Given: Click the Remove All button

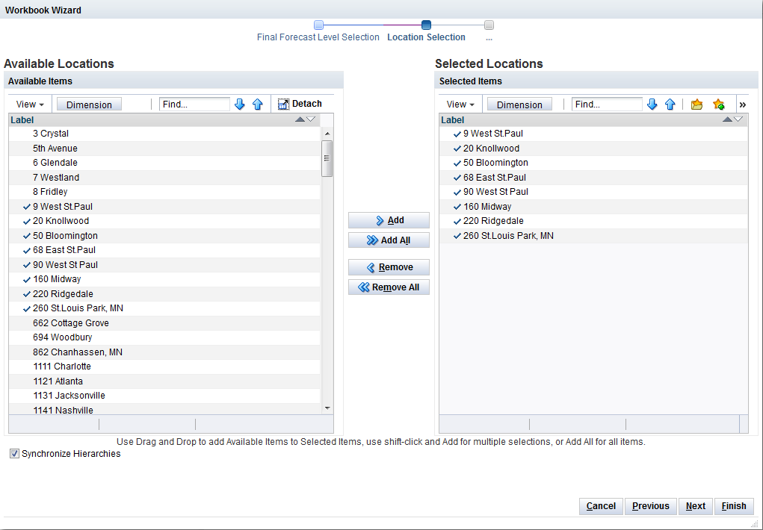Looking at the screenshot, I should tap(389, 287).
